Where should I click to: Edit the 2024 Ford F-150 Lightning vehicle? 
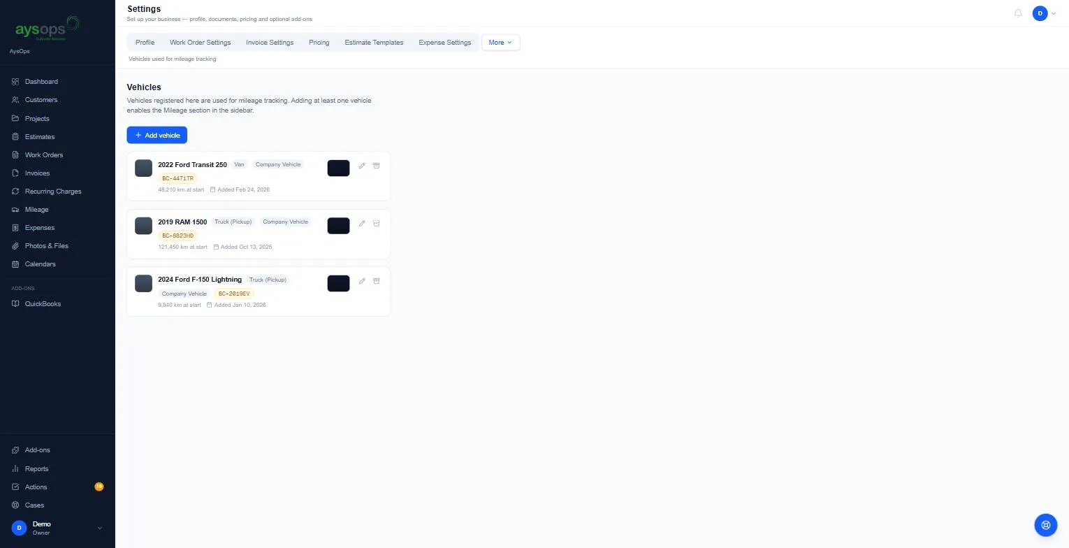[x=362, y=281]
